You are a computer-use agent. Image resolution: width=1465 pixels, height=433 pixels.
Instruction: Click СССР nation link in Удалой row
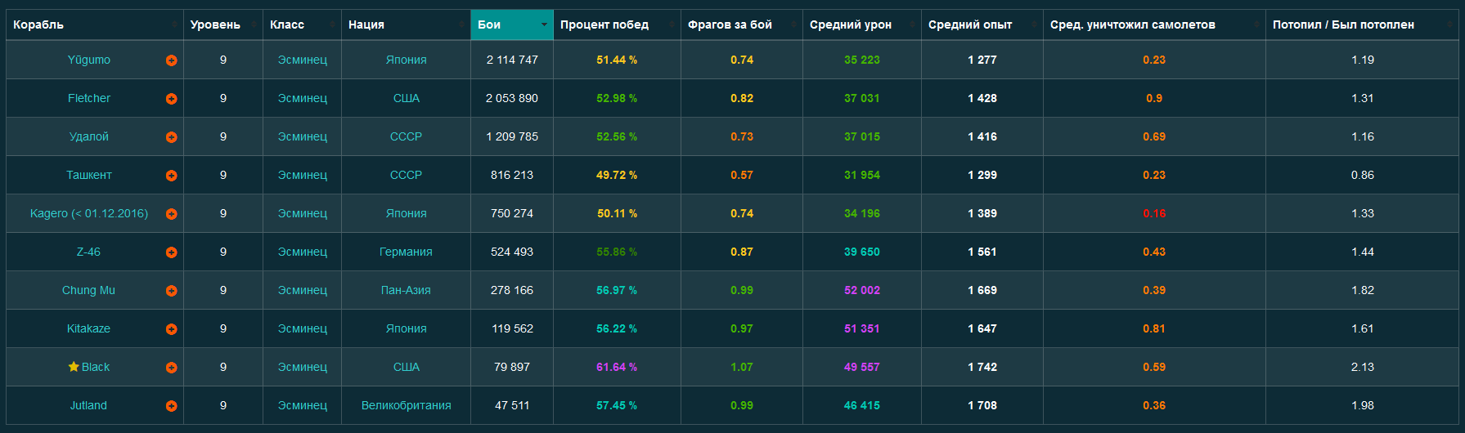(x=406, y=136)
